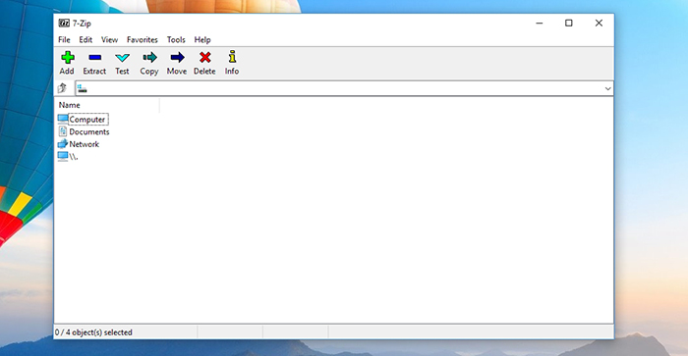Go up one folder level icon
The height and width of the screenshot is (356, 688).
tap(62, 88)
